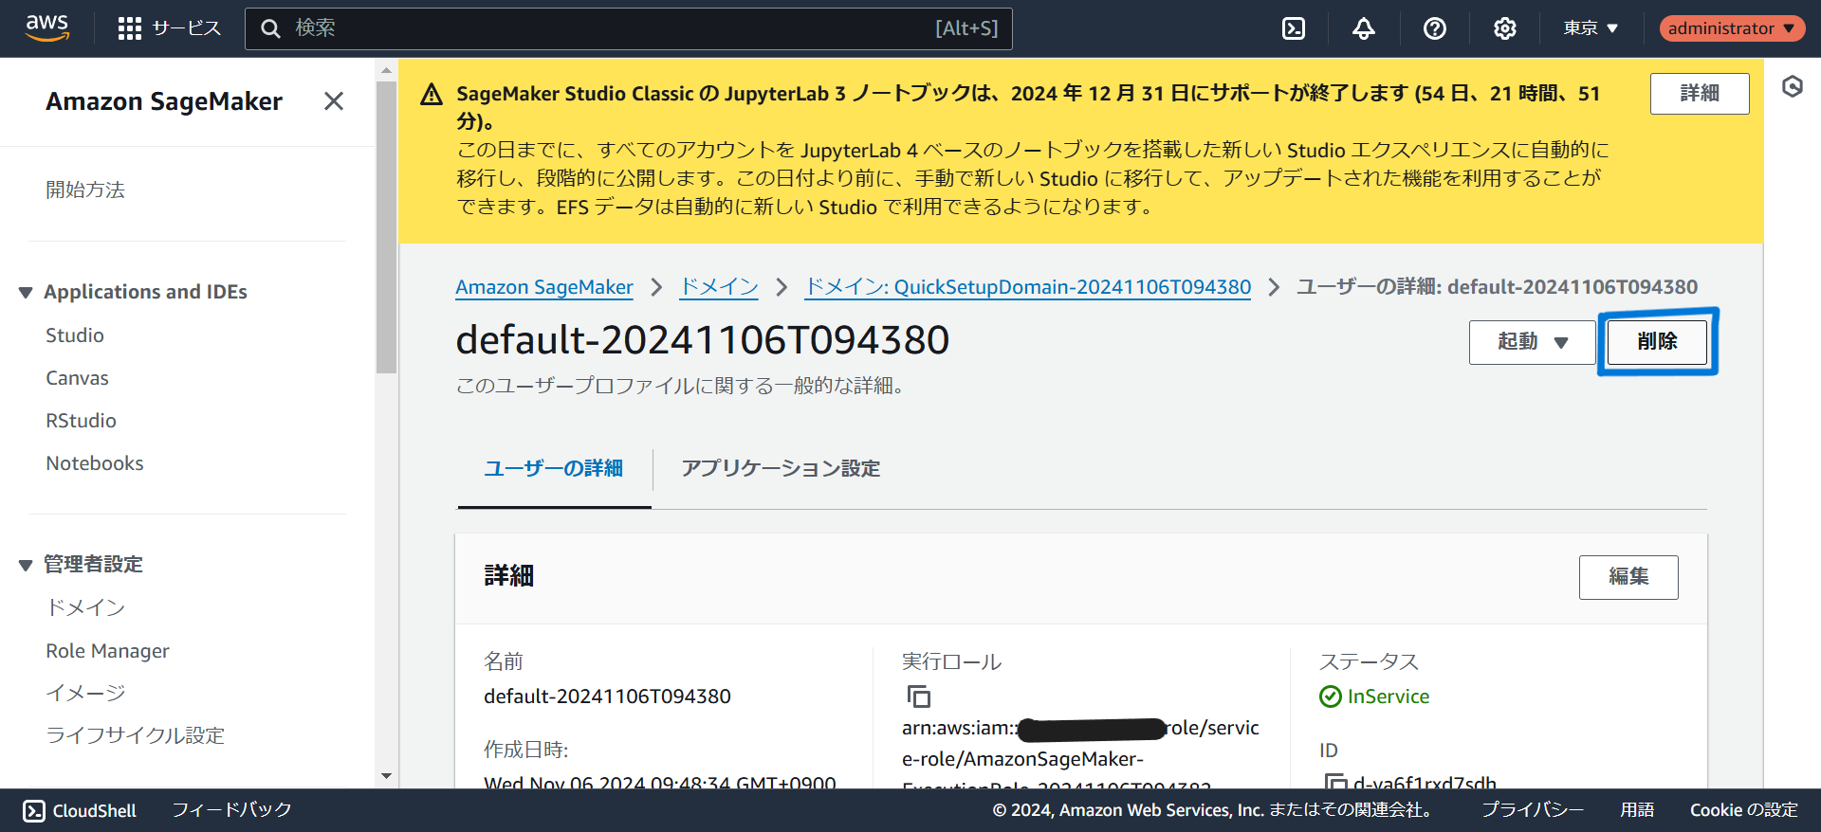Launch CloudShell from the top bar icon
This screenshot has height=832, width=1821.
click(1294, 28)
